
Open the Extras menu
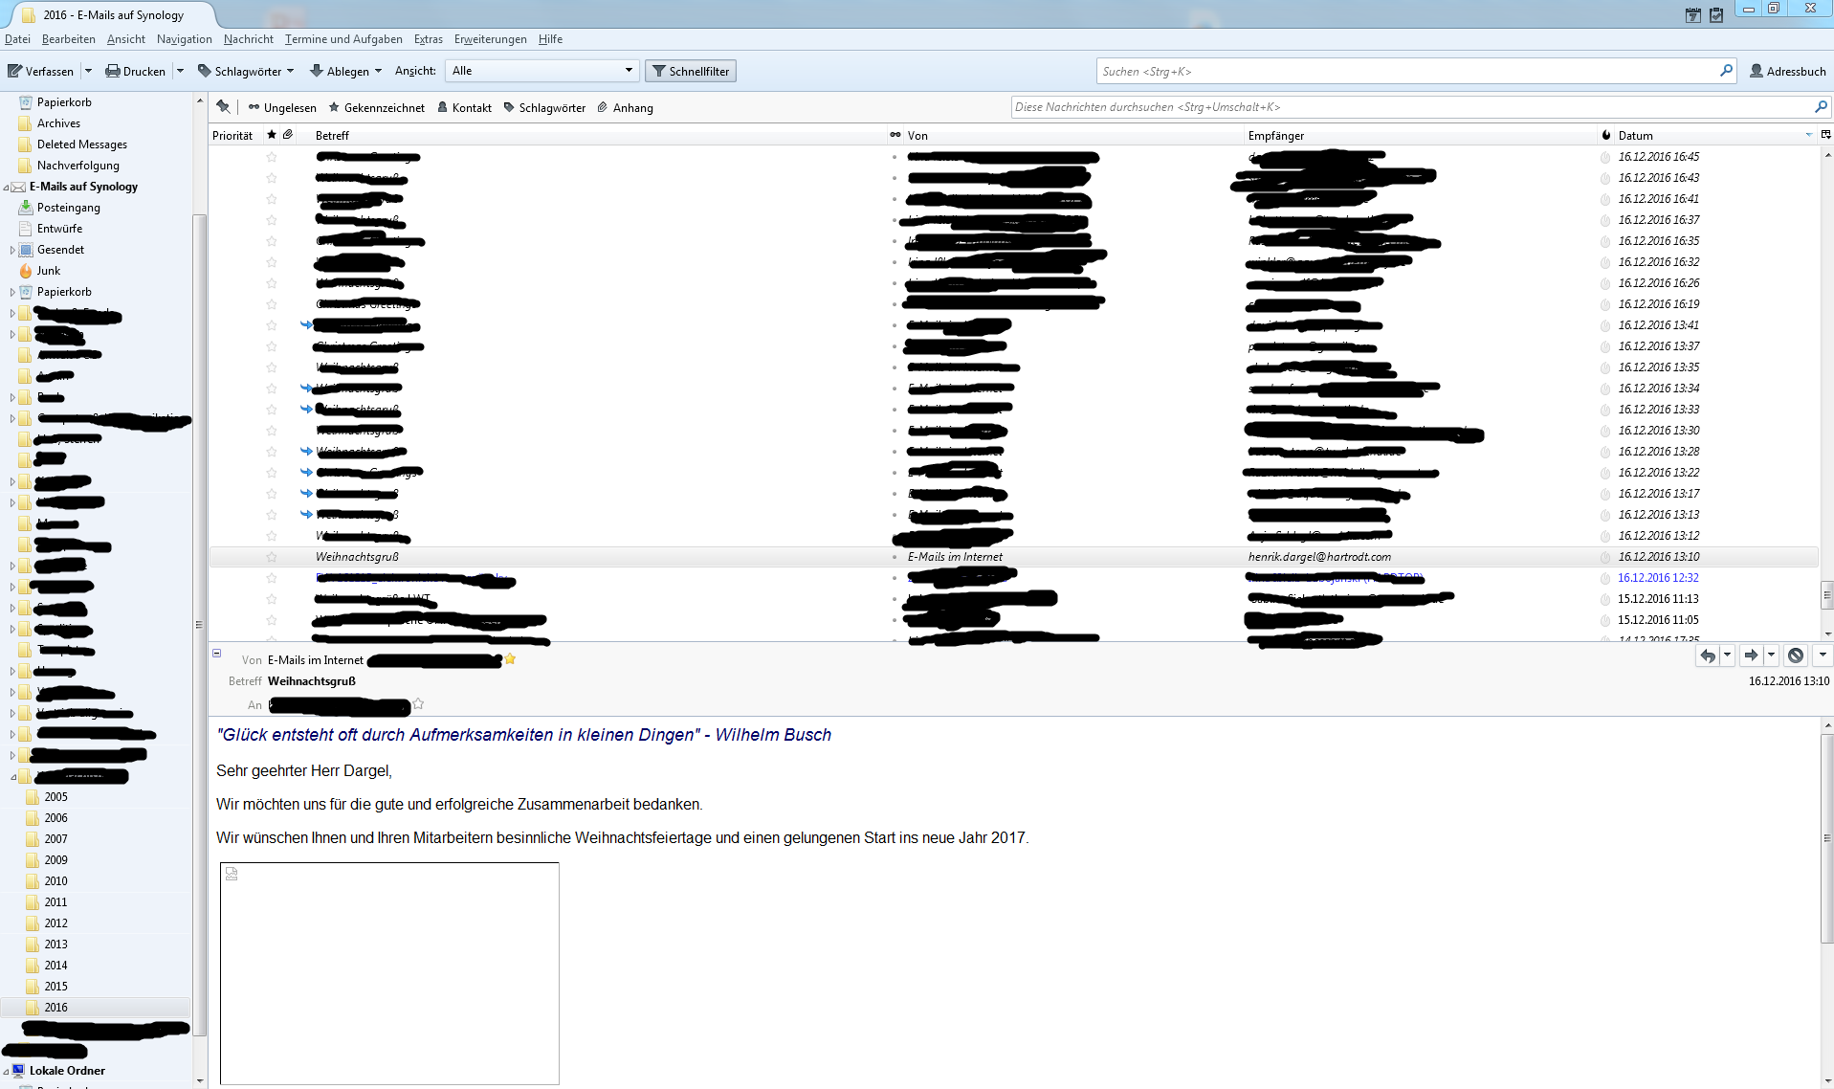pyautogui.click(x=428, y=39)
